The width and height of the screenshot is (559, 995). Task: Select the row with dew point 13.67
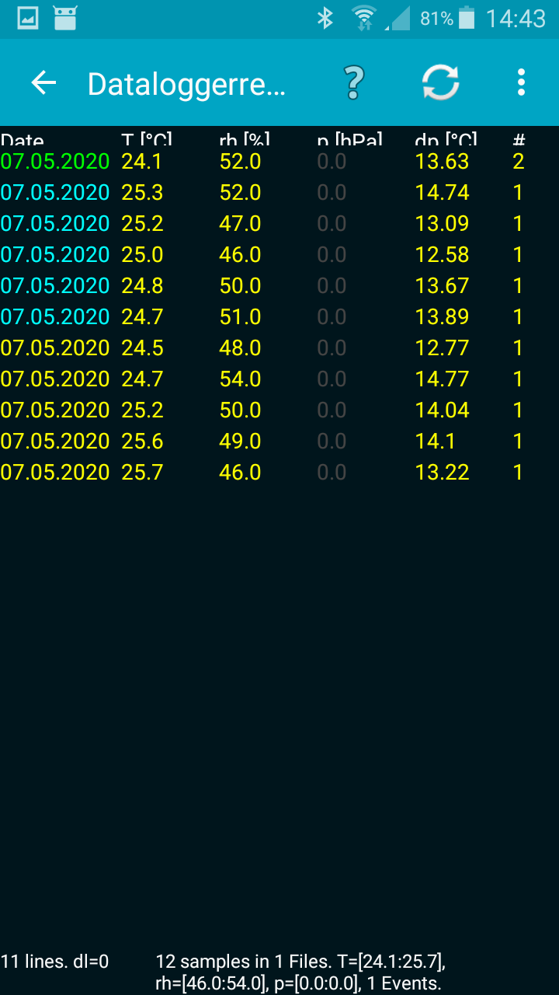[x=264, y=286]
